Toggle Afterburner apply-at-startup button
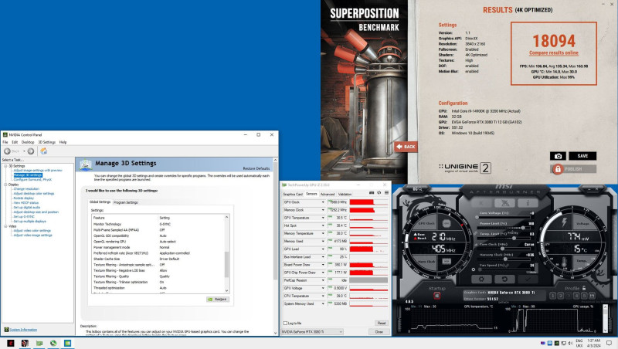Screen dimensions: 618x349 [436, 296]
